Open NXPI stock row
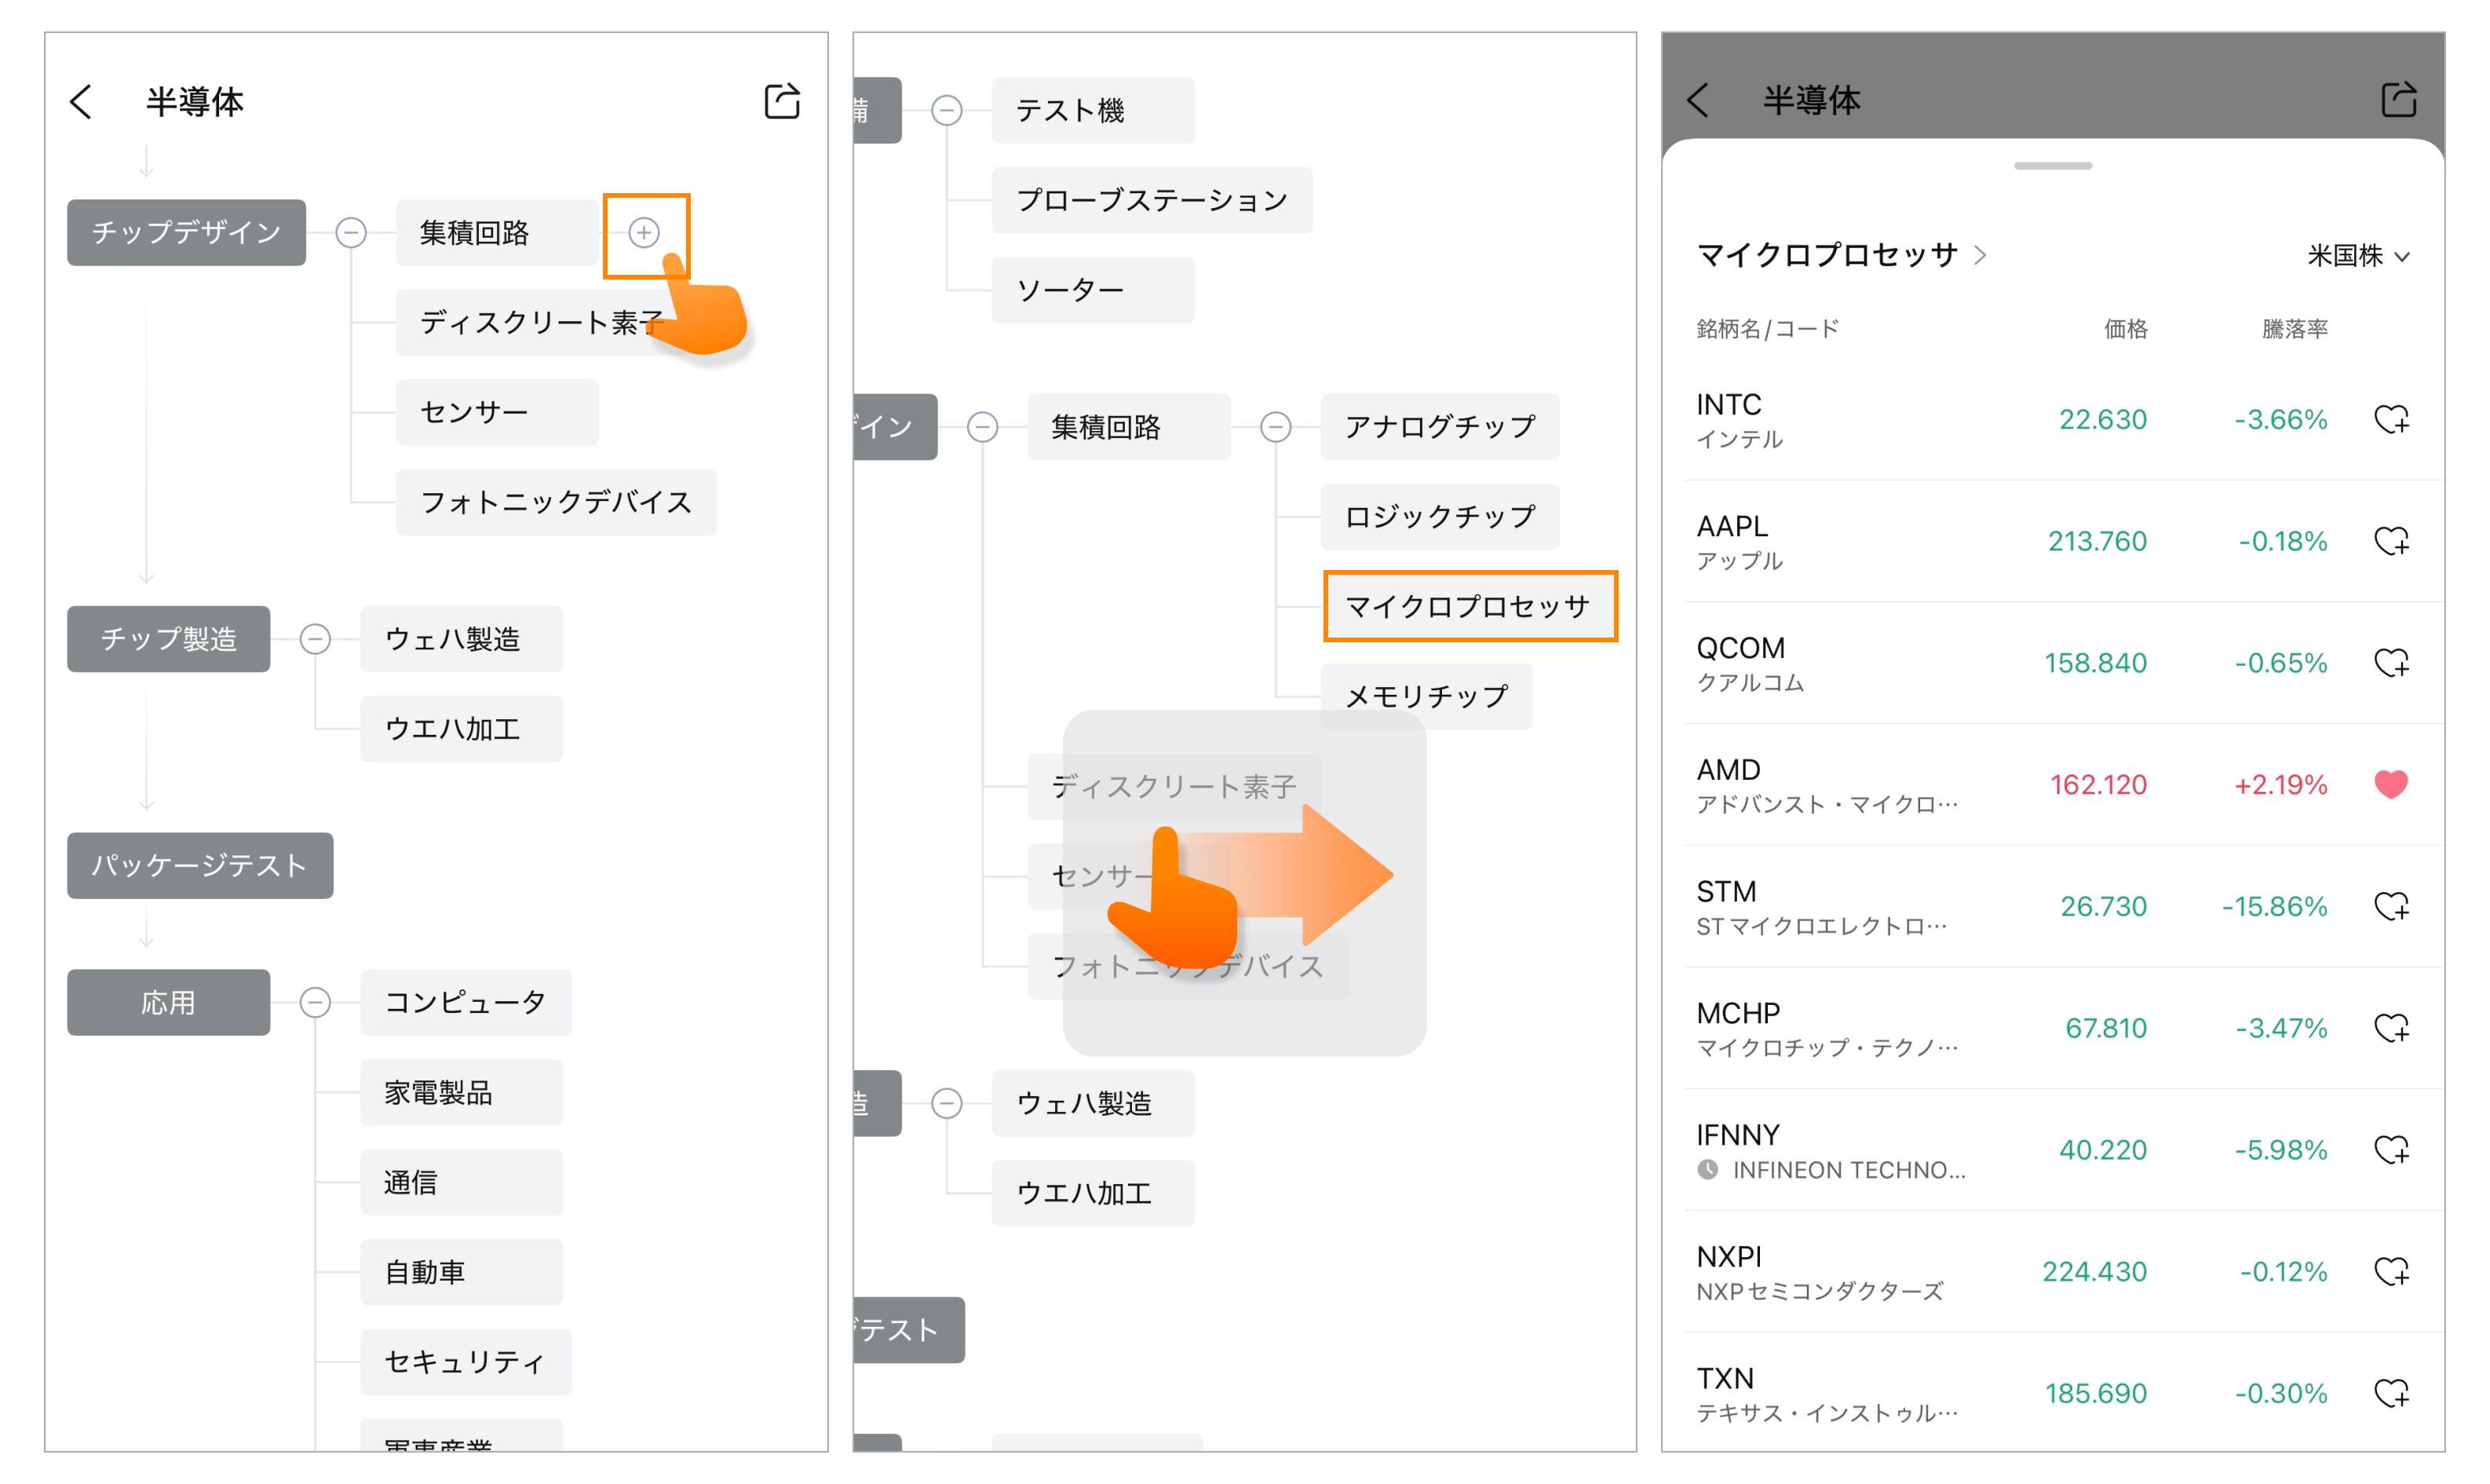This screenshot has height=1484, width=2490. pos(2054,1273)
